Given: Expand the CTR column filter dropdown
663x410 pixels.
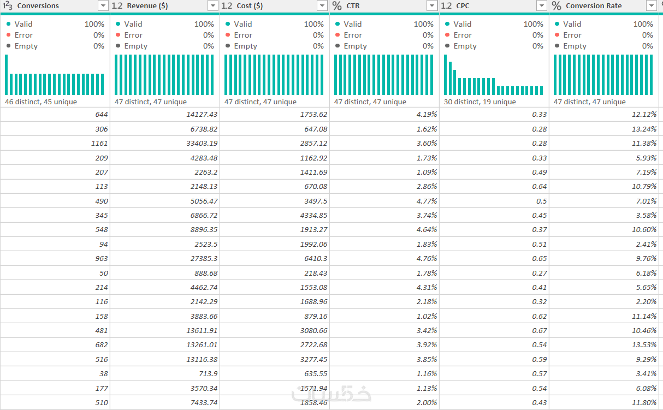Looking at the screenshot, I should [x=433, y=5].
